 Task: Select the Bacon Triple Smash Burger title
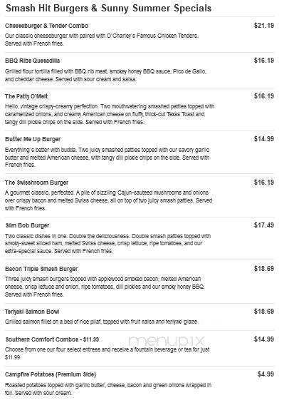click(41, 269)
